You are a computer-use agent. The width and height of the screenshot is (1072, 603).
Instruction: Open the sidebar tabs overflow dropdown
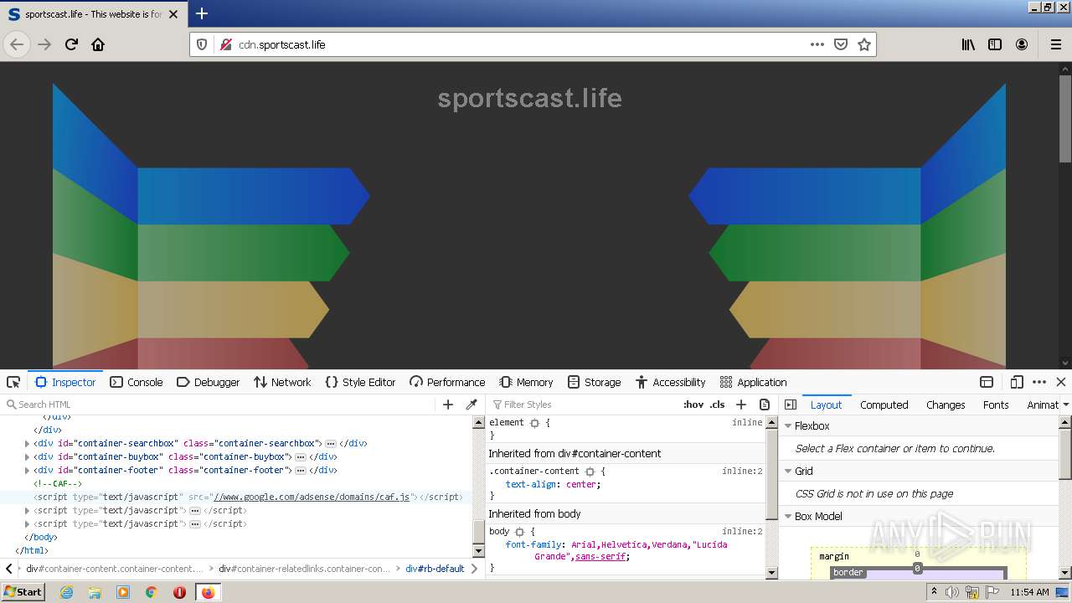point(1065,405)
